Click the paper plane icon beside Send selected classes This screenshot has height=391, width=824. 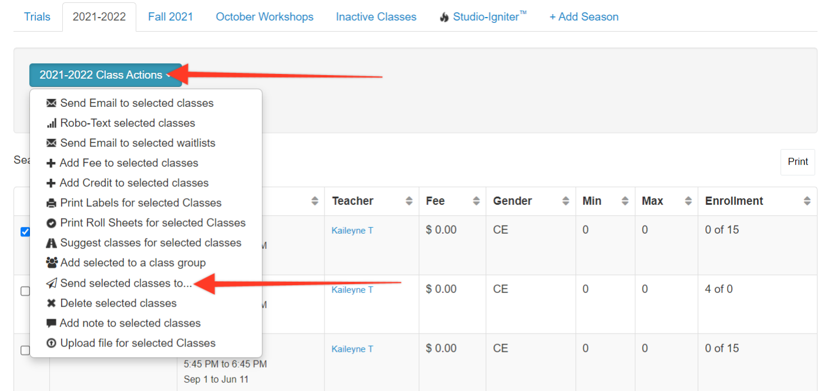tap(51, 283)
